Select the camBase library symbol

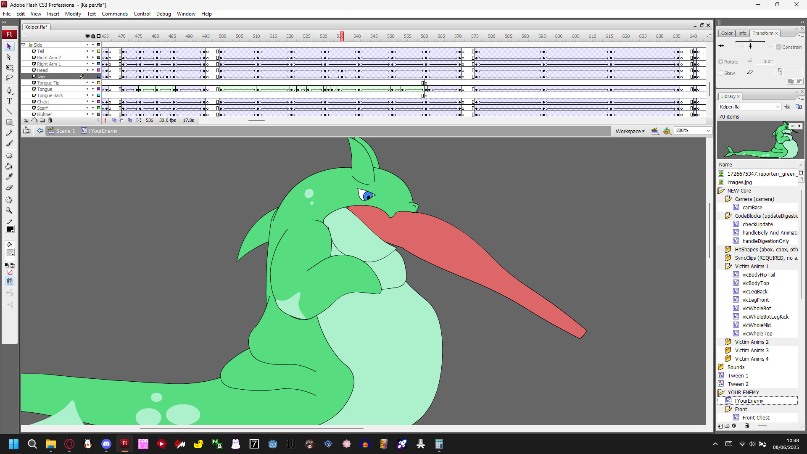click(752, 208)
